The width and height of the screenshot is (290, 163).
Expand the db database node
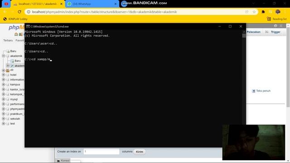(4, 70)
